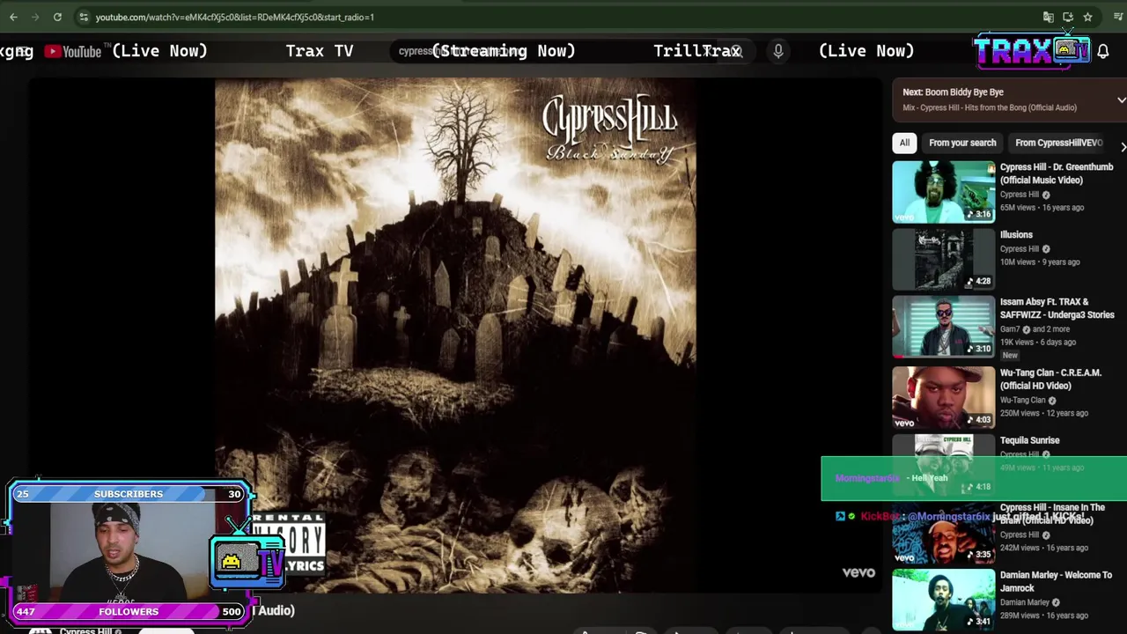Image resolution: width=1127 pixels, height=634 pixels.
Task: Open the Wu-Tang Clan C.R.E.A.M. thumbnail
Action: 943,397
